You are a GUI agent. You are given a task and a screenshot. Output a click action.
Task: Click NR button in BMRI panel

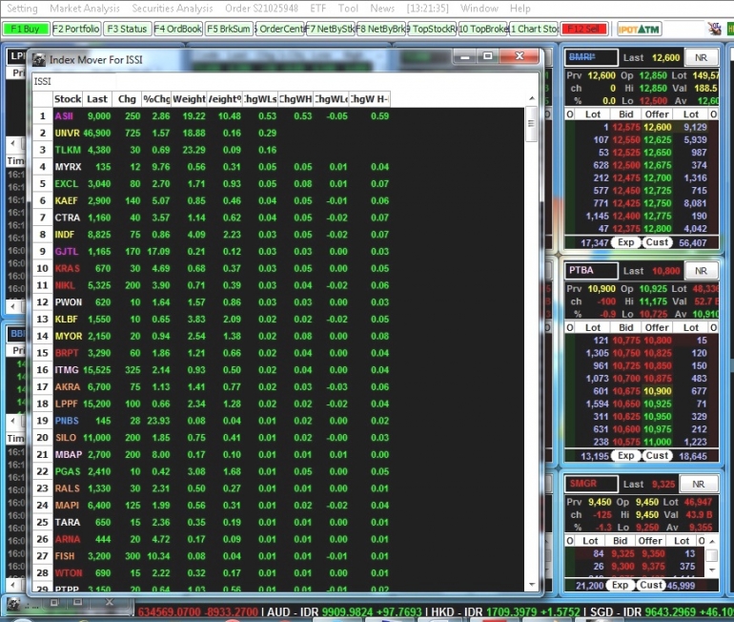701,57
